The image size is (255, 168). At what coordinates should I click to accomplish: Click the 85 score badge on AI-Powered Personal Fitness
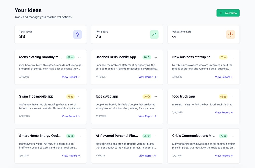(147, 136)
